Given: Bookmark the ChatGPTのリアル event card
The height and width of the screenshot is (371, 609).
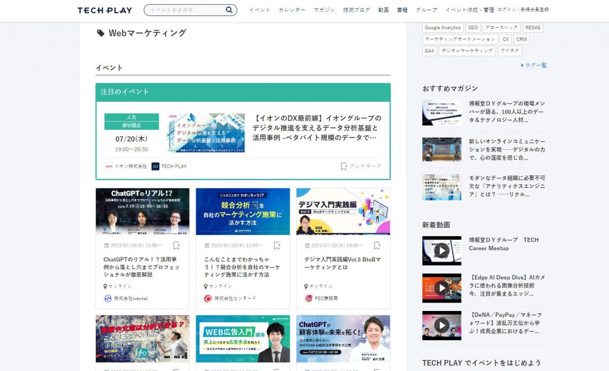Looking at the screenshot, I should click(177, 246).
